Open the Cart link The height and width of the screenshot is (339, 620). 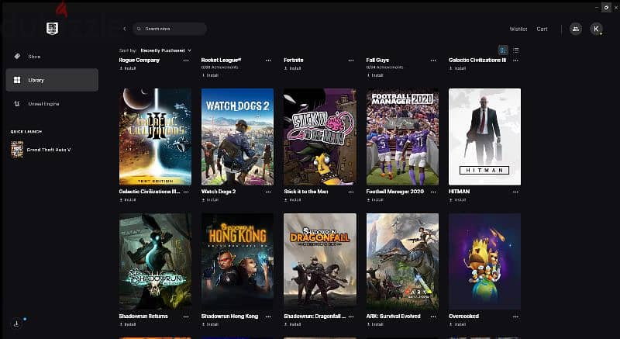pos(542,29)
